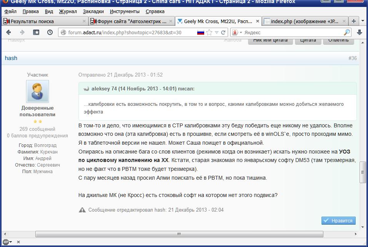Click the Russian flag icon in address bar
This screenshot has width=368, height=247.
(201, 32)
